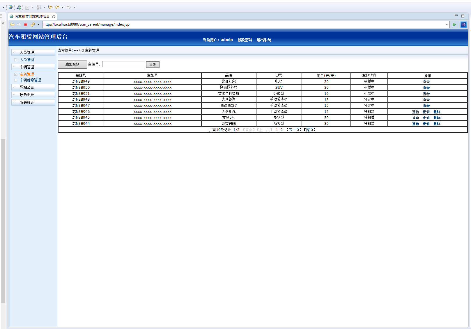Image resolution: width=471 pixels, height=329 pixels.
Task: Minimize the editor area using the minimize icon
Action: click(456, 15)
